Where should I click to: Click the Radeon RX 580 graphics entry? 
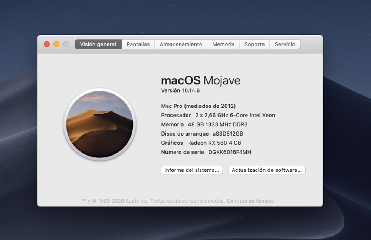214,143
